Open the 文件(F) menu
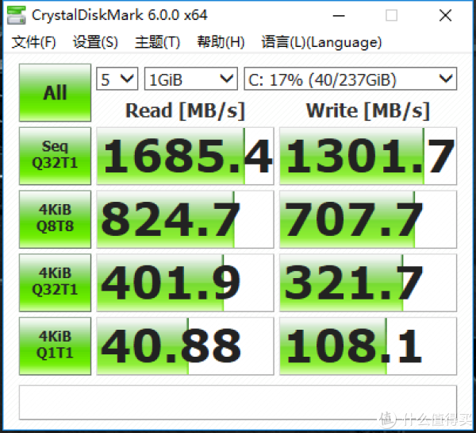 coord(33,42)
